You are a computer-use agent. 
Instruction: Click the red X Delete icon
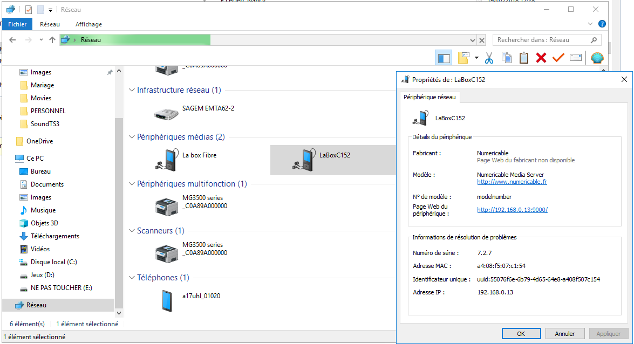click(541, 58)
